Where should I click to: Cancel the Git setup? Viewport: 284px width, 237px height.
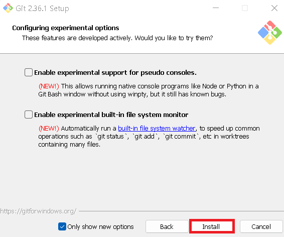coord(261,226)
